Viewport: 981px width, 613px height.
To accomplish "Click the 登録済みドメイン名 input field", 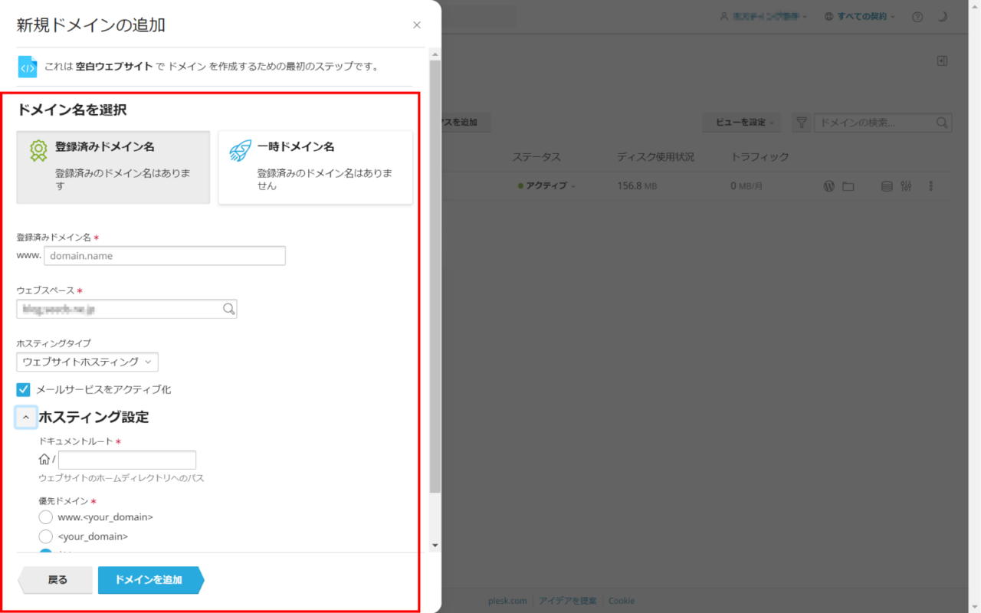I will [x=165, y=255].
